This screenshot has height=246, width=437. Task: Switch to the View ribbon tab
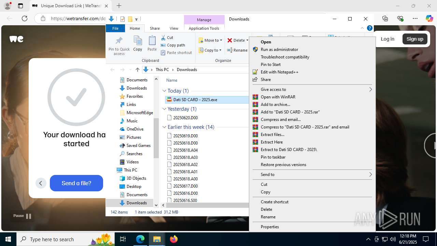(174, 28)
